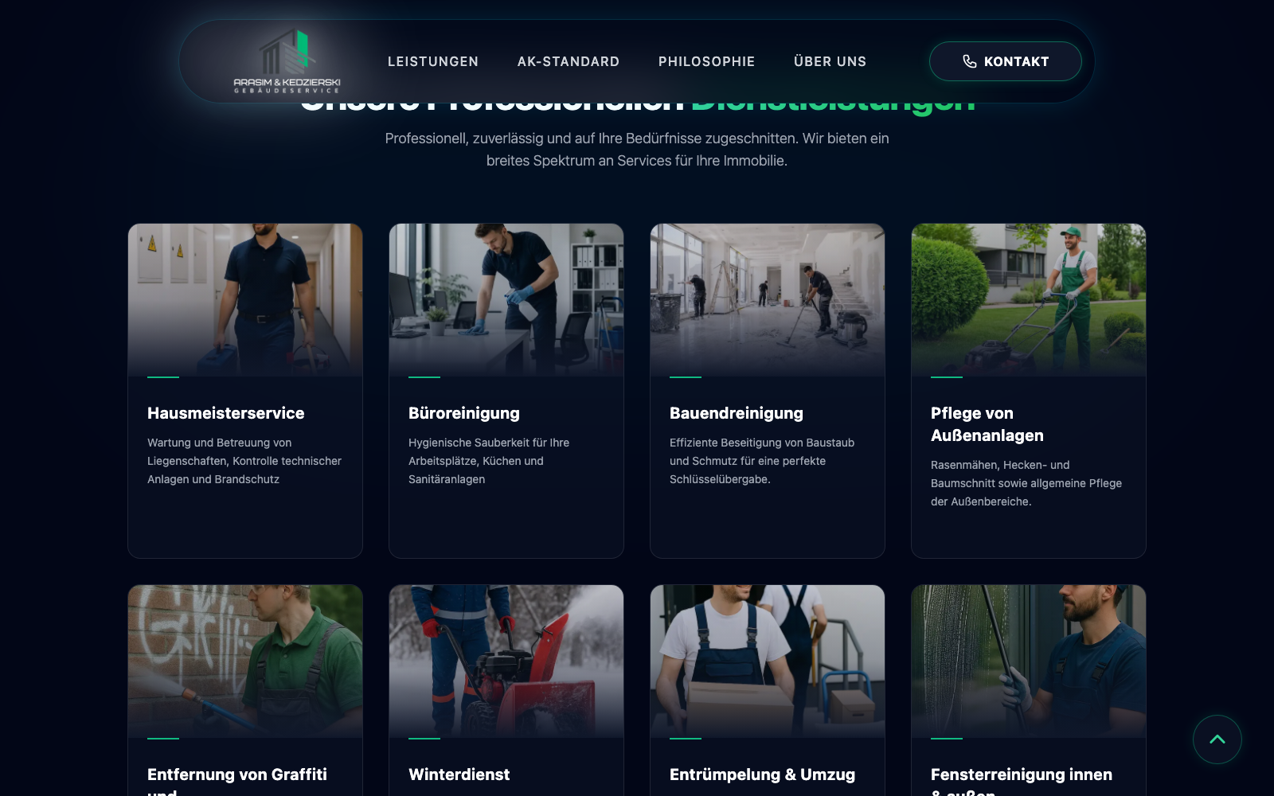Open the Leistungen menu item
The image size is (1274, 796).
(433, 61)
